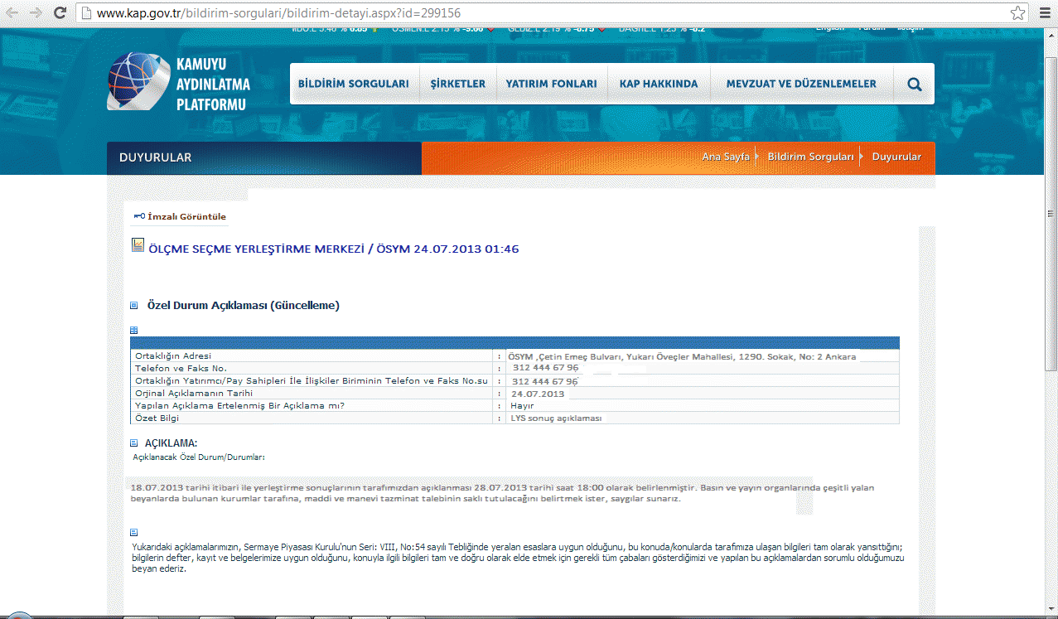Viewport: 1058px width, 619px height.
Task: Collapse the Özel Durum Açıklaması section icon
Action: [x=134, y=306]
